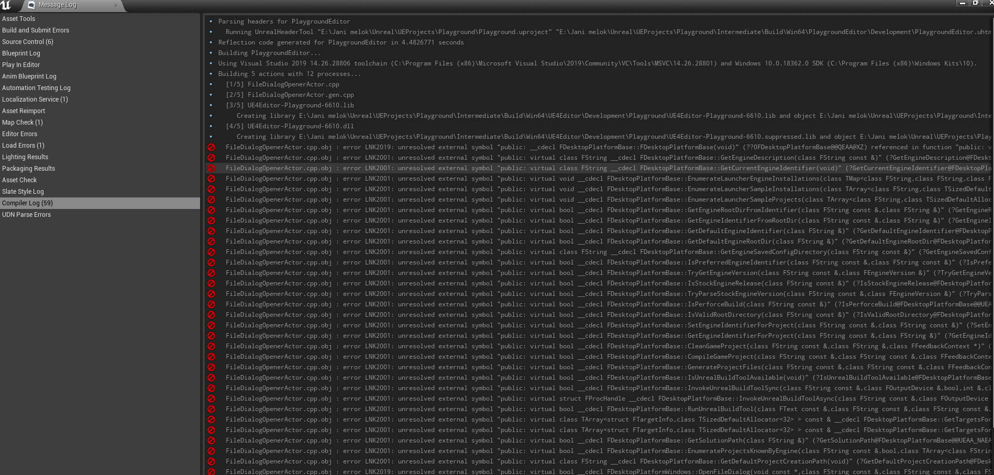Select Build and Submit Errors category

coord(36,30)
